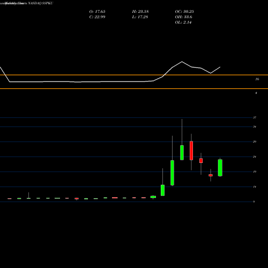Select the candle with the highest upper wick
Screen dimensions: 268x268
tap(182, 153)
